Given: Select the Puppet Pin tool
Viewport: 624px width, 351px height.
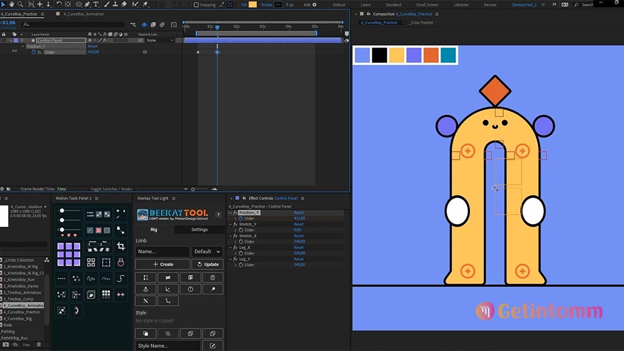Looking at the screenshot, I should pyautogui.click(x=145, y=4).
